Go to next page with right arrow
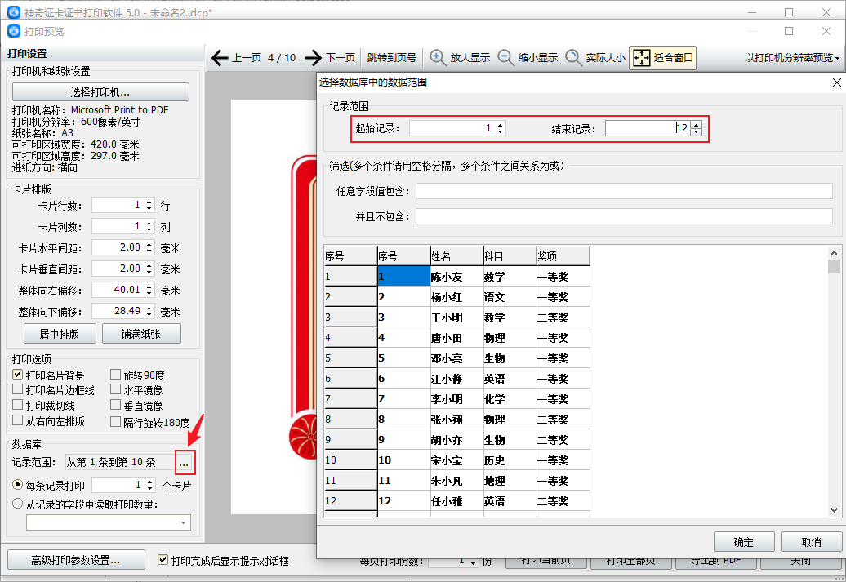Image resolution: width=846 pixels, height=582 pixels. pyautogui.click(x=330, y=58)
